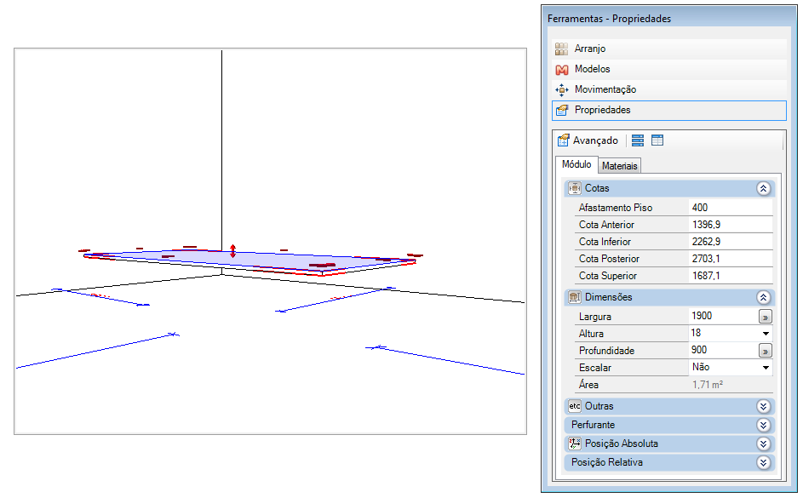Click the Cotas section icon
Image resolution: width=803 pixels, height=498 pixels.
[575, 188]
